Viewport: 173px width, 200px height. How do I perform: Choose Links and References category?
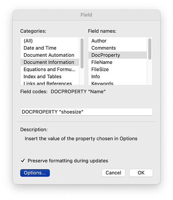tap(50, 83)
